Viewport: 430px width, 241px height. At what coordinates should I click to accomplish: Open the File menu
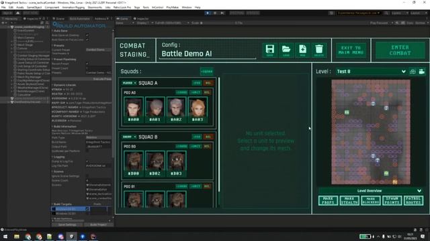pos(3,7)
